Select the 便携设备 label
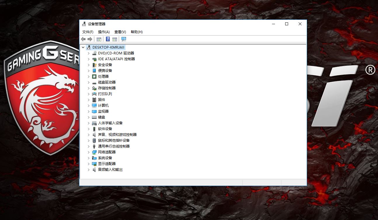The width and height of the screenshot is (378, 220). click(105, 70)
